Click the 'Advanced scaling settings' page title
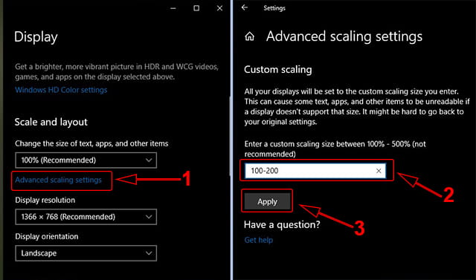Viewport: 476px width, 280px height. tap(344, 36)
